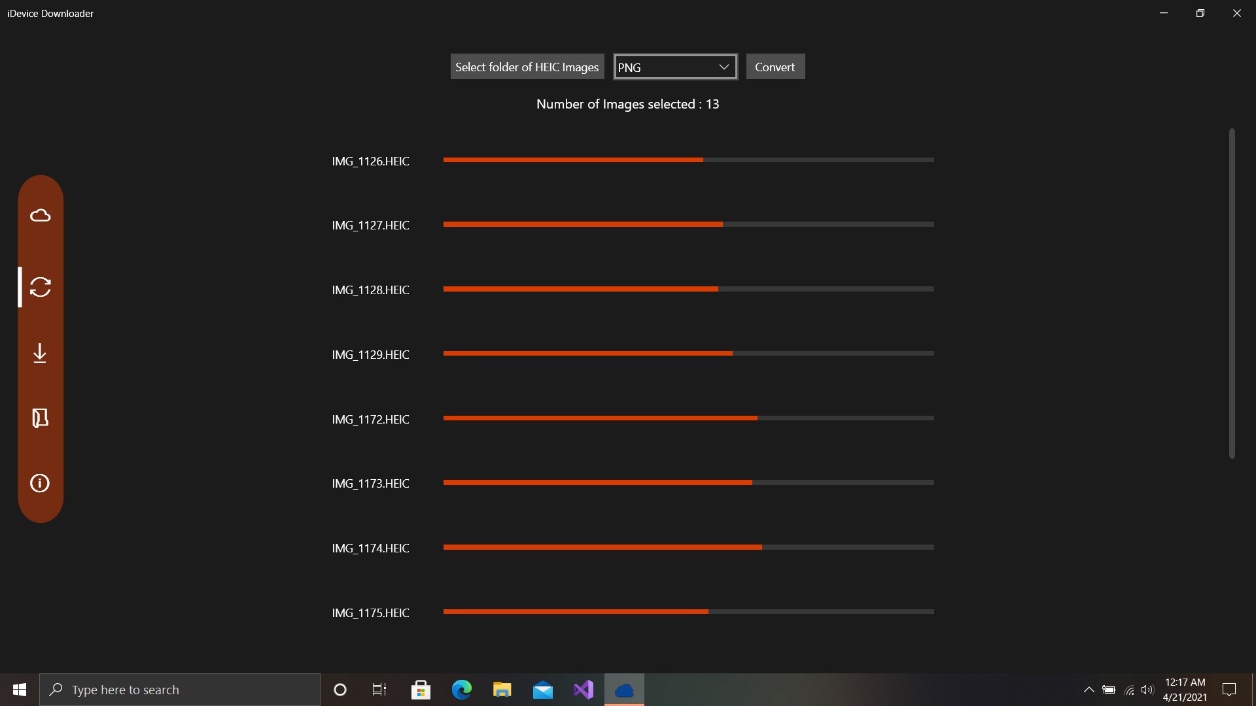
Task: Open Microsoft Store taskbar icon
Action: coord(421,690)
